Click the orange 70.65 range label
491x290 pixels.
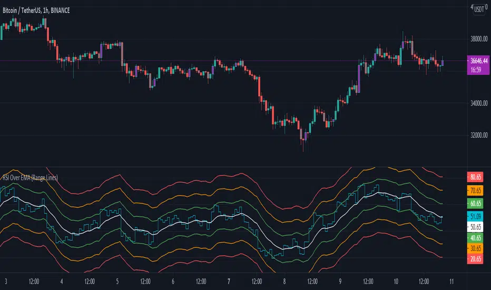[x=475, y=190]
